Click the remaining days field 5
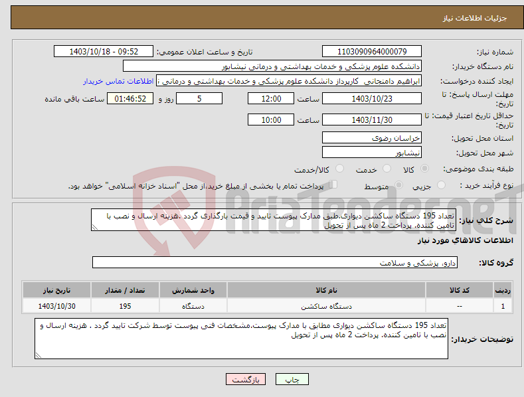Screen dimensions: 524x397 (x=199, y=98)
